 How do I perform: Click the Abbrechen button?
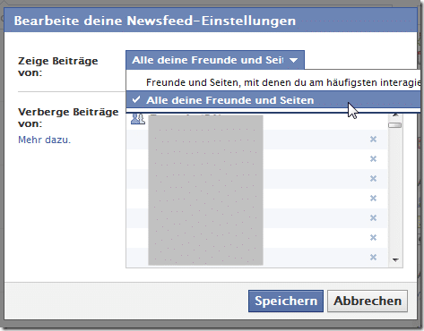click(x=368, y=301)
